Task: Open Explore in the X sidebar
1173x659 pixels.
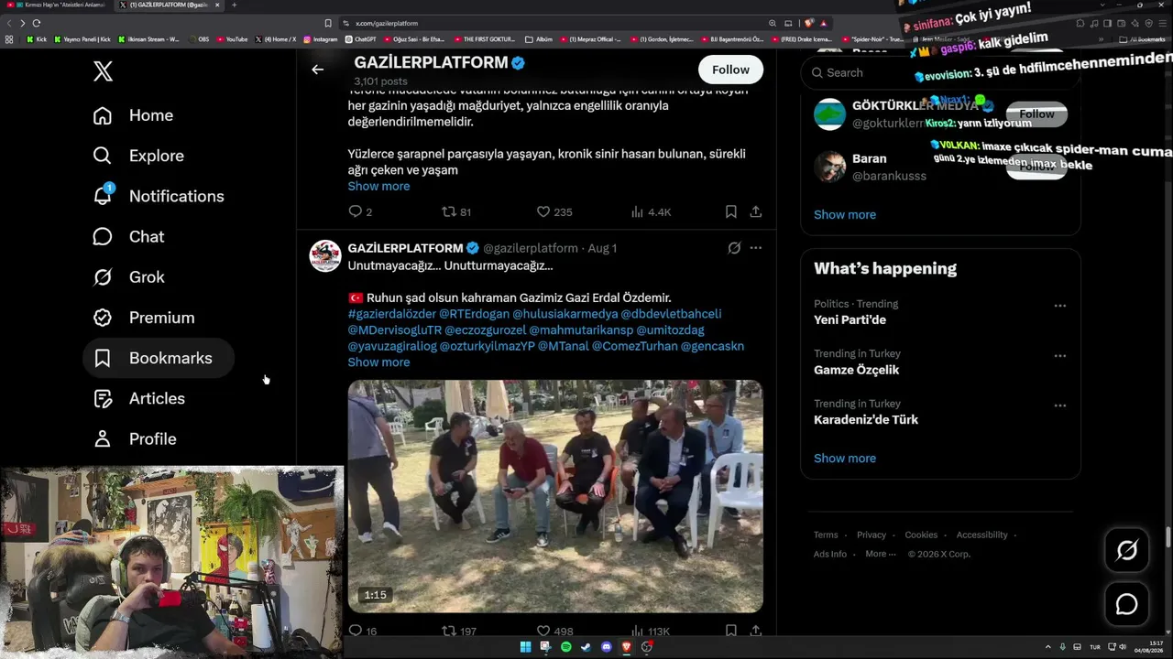Action: (x=138, y=156)
